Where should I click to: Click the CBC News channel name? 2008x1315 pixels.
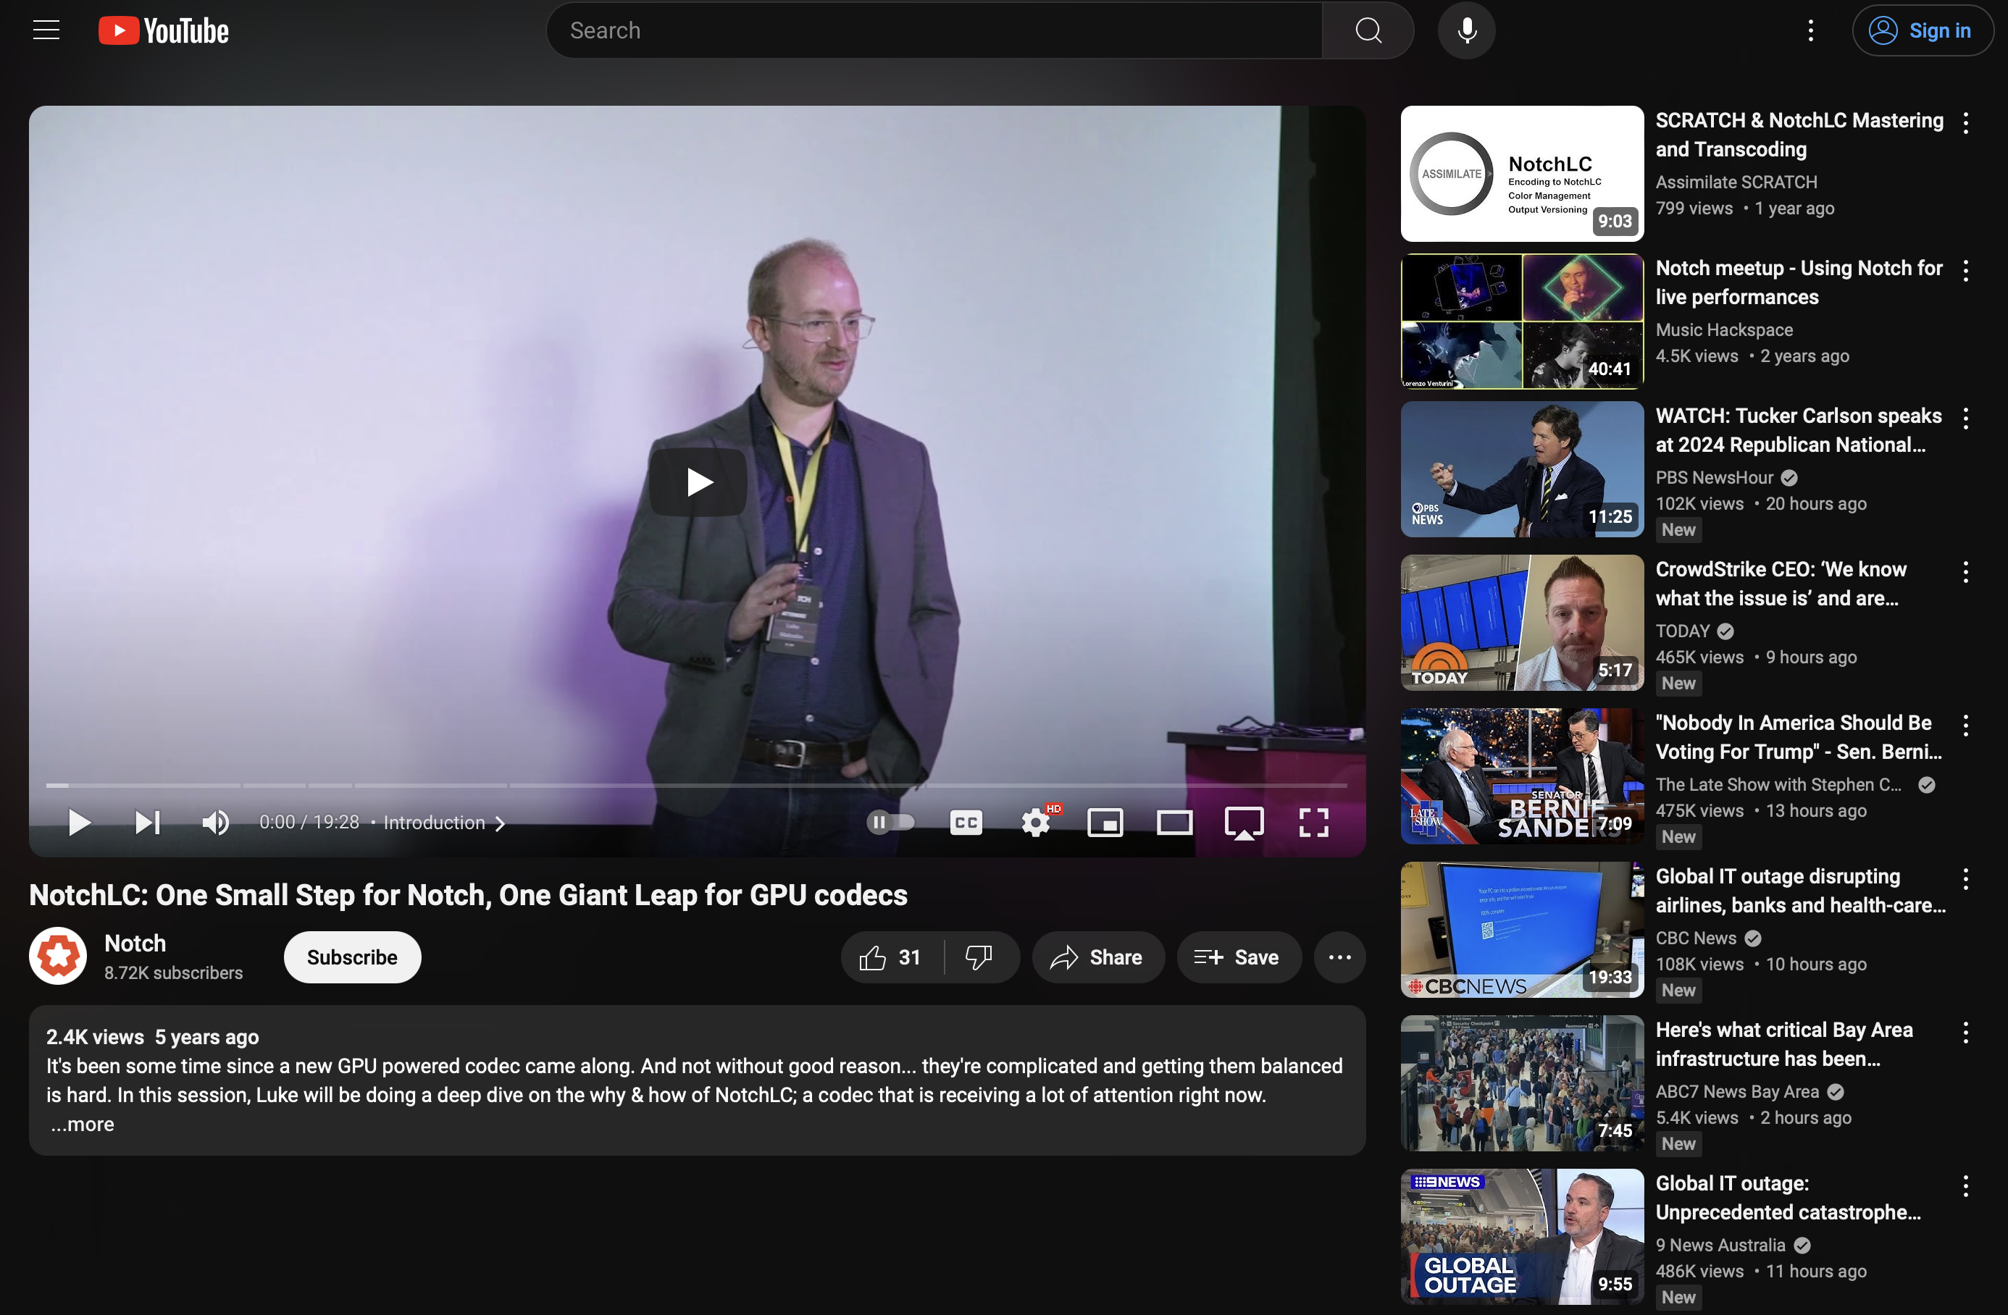(1696, 938)
